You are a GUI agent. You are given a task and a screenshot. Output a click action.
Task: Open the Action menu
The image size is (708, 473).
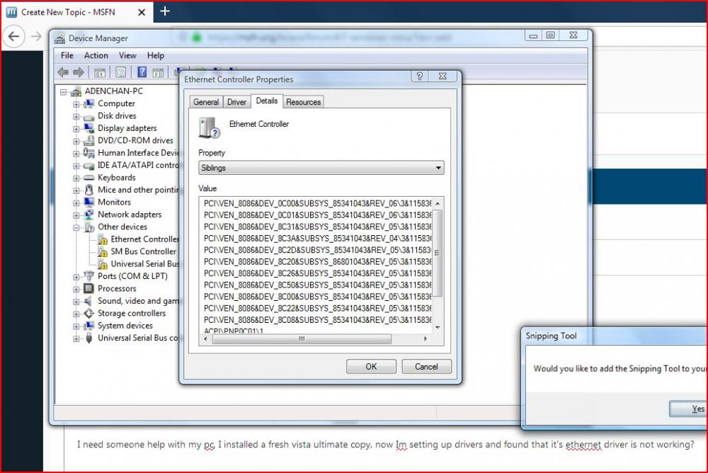[96, 55]
